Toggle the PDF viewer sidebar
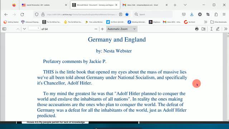The width and height of the screenshot is (229, 129). pyautogui.click(x=4, y=29)
